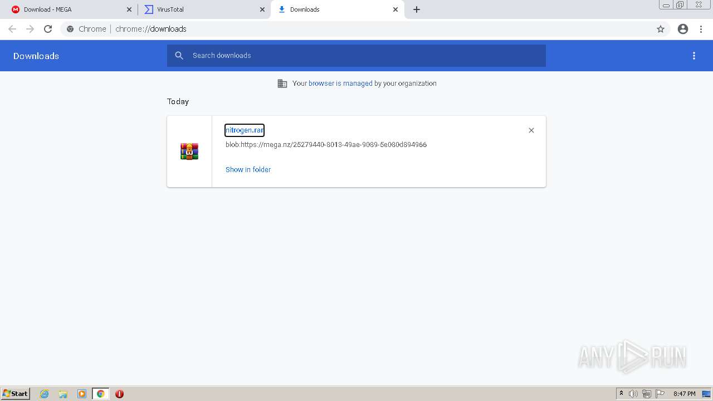This screenshot has width=713, height=401.
Task: Show hidden system tray icons
Action: pyautogui.click(x=621, y=394)
